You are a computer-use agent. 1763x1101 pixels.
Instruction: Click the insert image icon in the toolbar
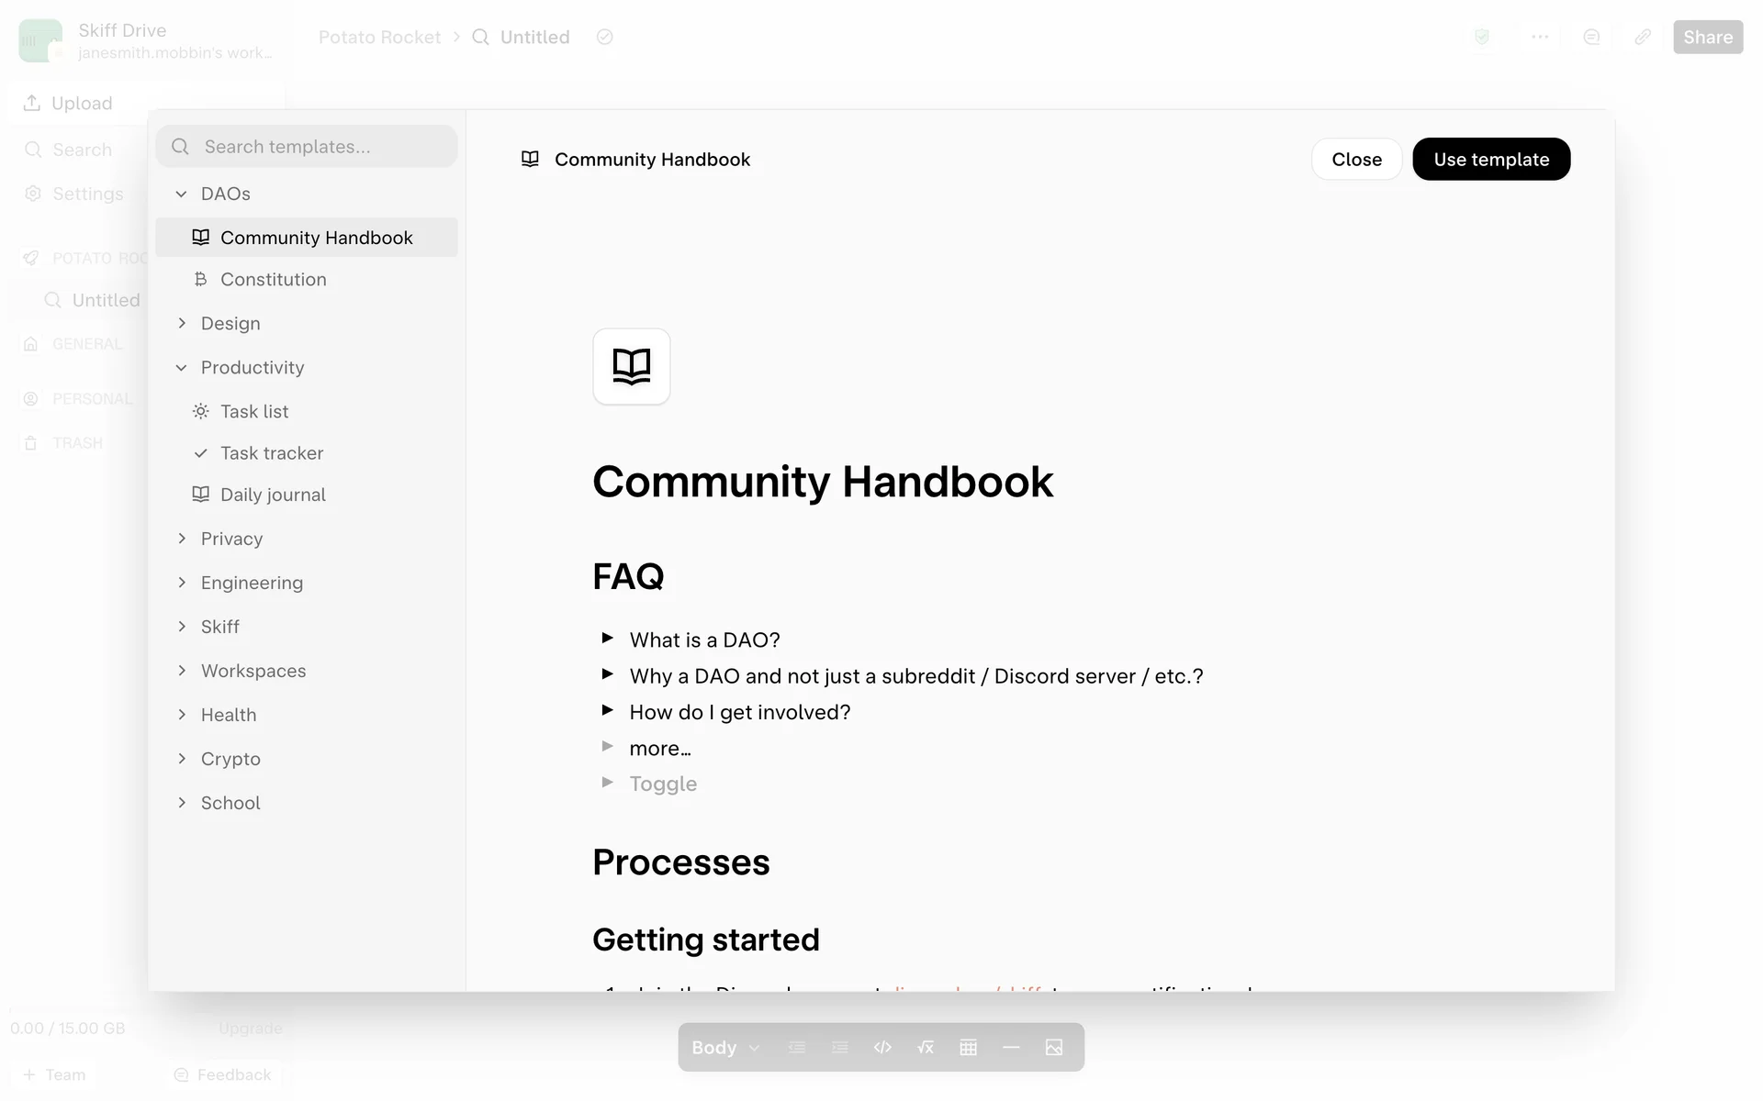point(1053,1047)
